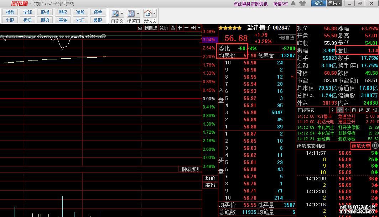Click the 指标说明 indicator description label
The height and width of the screenshot is (217, 379).
point(190,169)
